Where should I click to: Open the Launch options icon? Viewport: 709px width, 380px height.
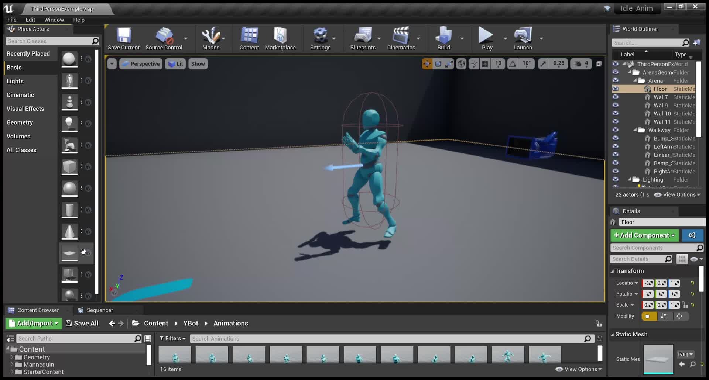tap(541, 38)
